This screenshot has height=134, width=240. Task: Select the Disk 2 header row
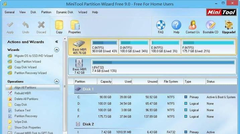coord(156,124)
